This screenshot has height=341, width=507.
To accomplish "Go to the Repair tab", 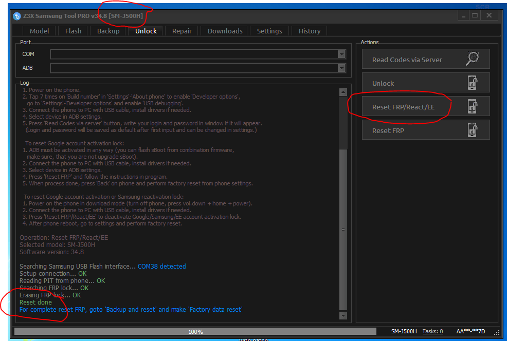I will coord(182,31).
